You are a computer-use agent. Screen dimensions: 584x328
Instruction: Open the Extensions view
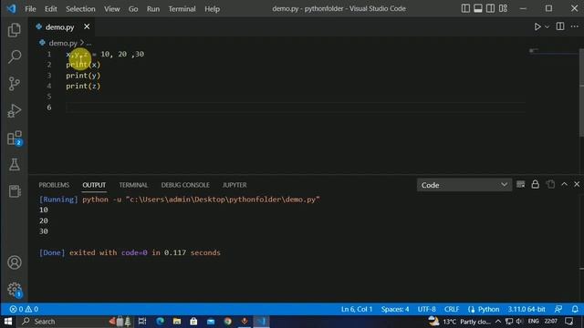15,138
